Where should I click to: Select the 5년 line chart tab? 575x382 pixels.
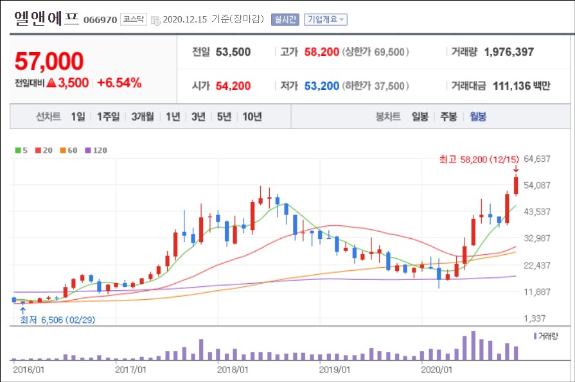(x=224, y=117)
